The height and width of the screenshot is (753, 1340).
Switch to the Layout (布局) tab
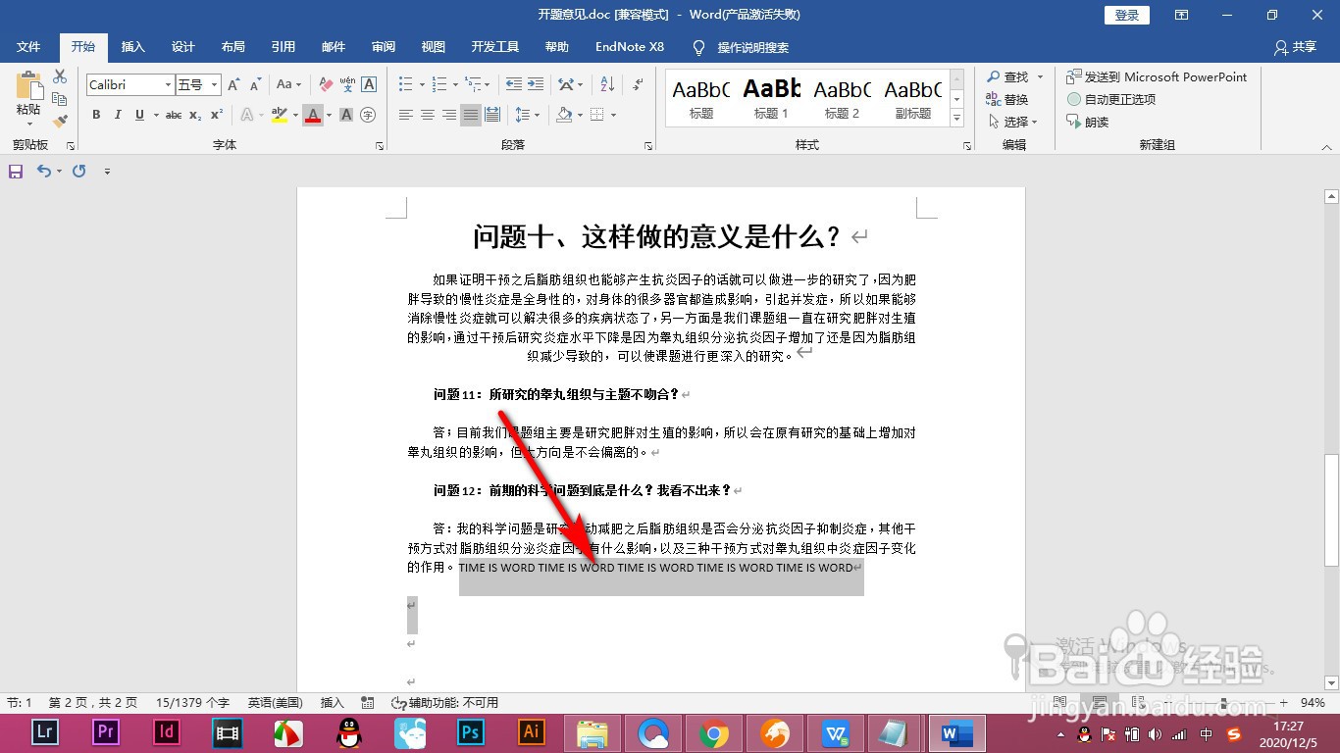pos(233,47)
